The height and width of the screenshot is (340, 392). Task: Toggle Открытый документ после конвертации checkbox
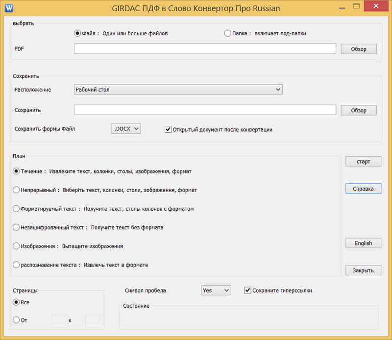[168, 130]
